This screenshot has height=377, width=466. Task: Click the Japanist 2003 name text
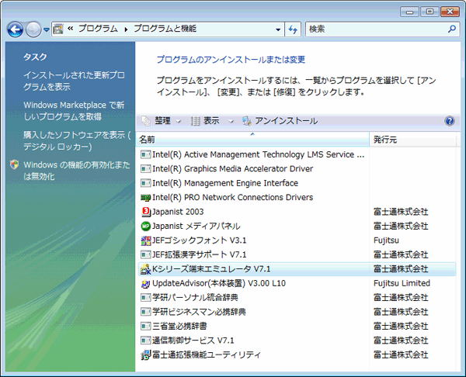click(x=178, y=212)
